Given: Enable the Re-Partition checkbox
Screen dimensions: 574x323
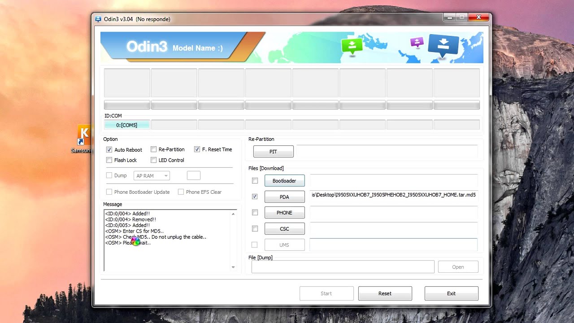Looking at the screenshot, I should (x=153, y=149).
